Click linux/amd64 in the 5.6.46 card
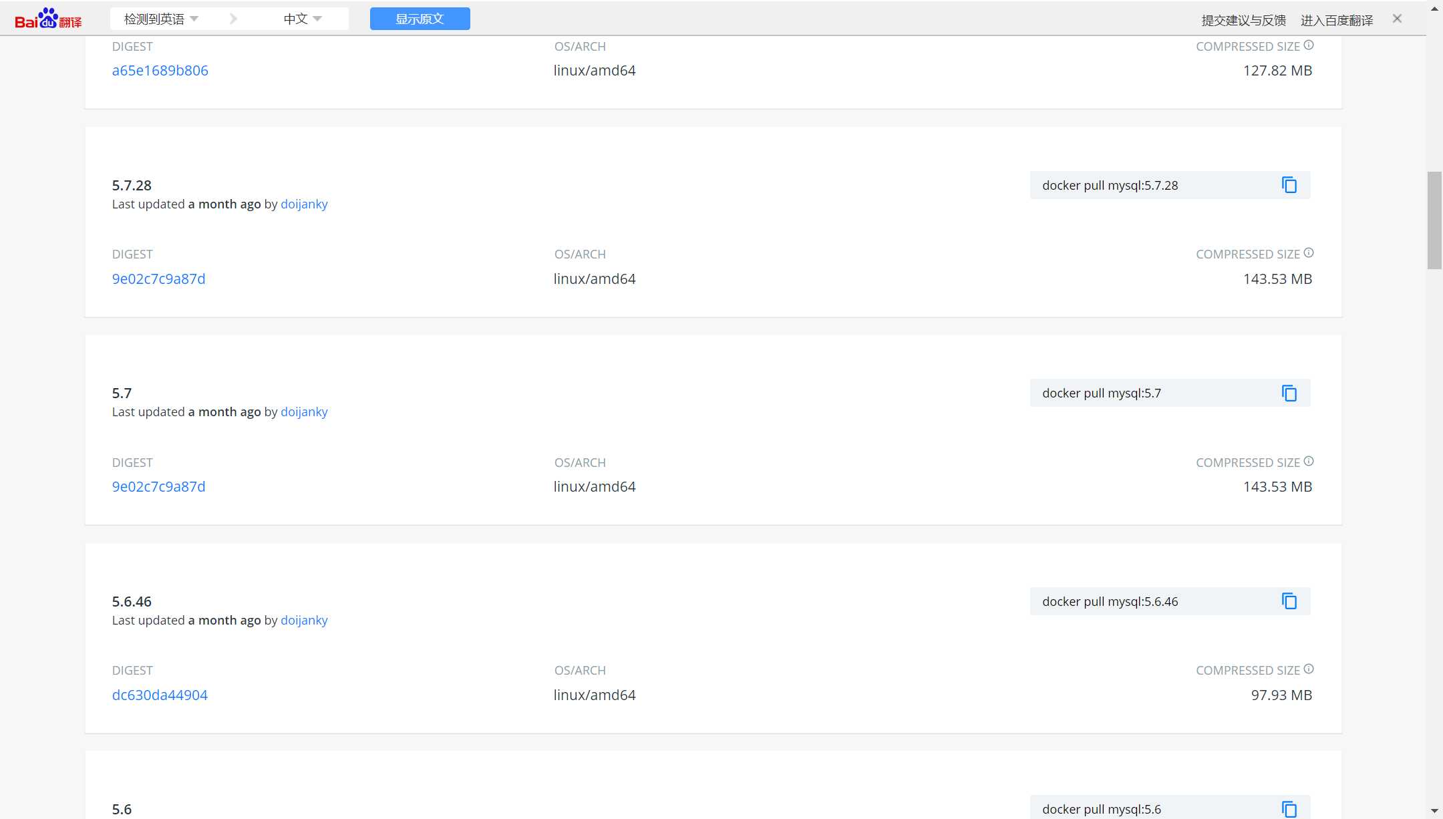 pos(595,695)
